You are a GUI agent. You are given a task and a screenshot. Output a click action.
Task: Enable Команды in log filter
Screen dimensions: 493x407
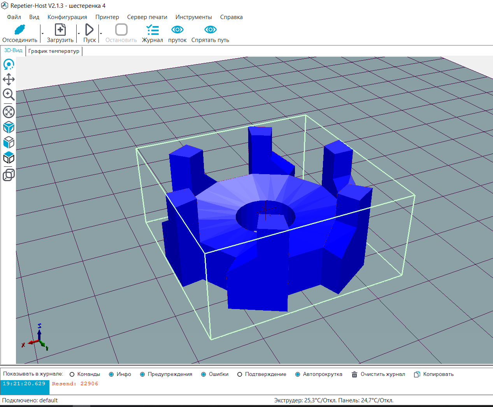(x=72, y=374)
